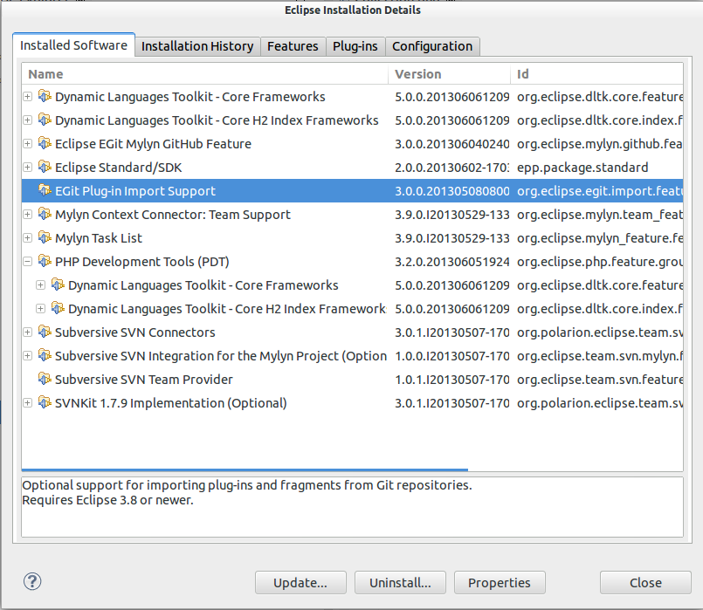This screenshot has width=703, height=610.
Task: Select Eclipse EGit Mylyn GitHub Feature row
Action: point(353,144)
